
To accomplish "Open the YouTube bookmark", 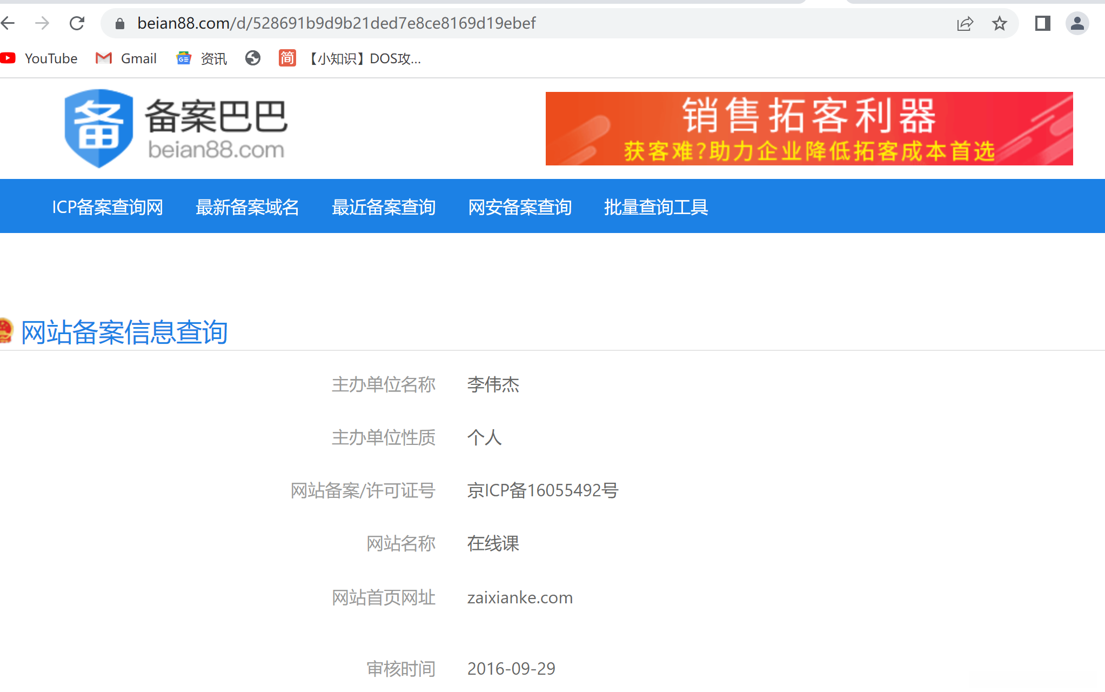I will tap(39, 58).
